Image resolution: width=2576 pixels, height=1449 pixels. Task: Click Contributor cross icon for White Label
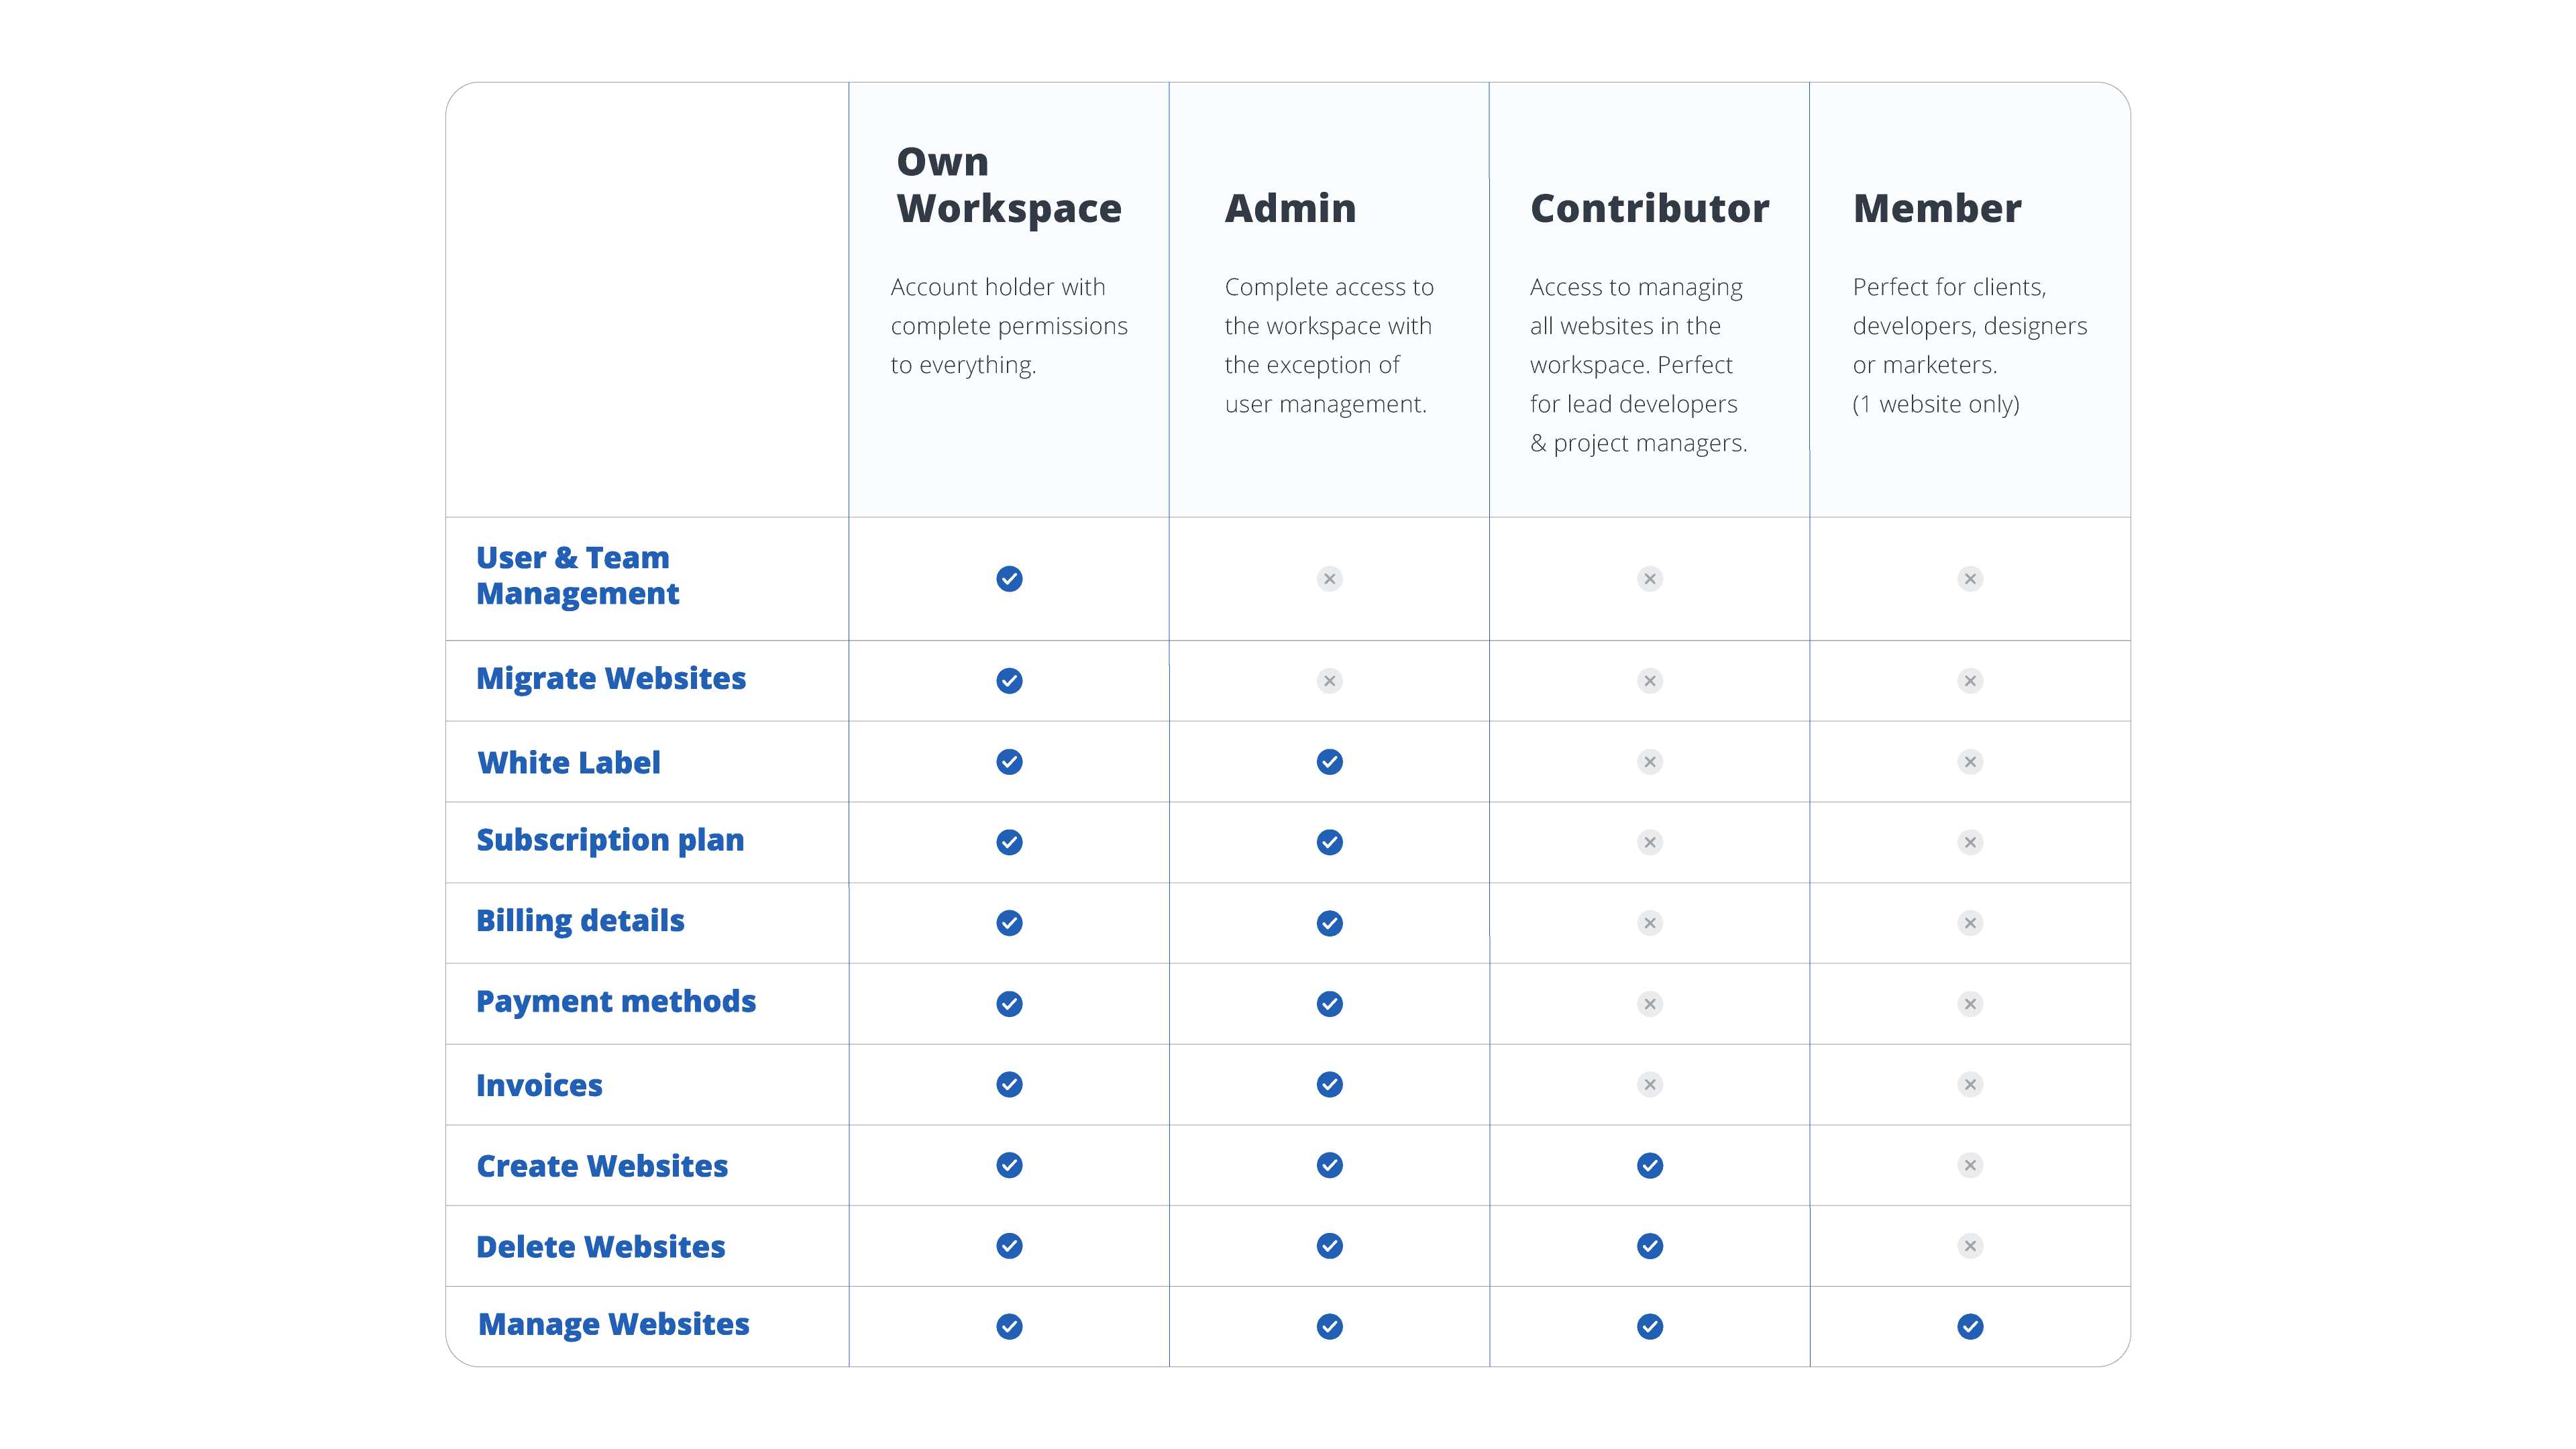point(1650,762)
